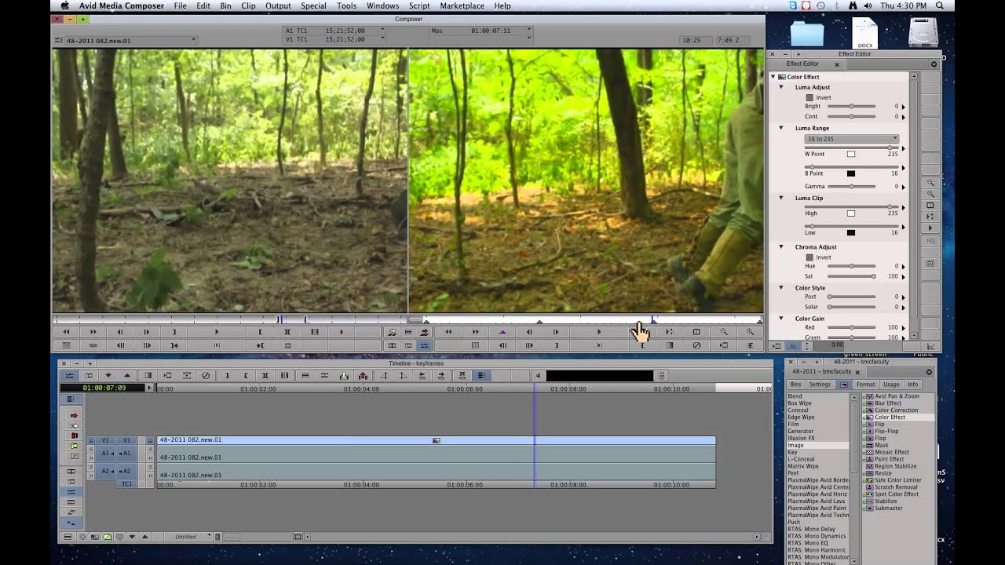Select Mosaic Effect in effect list
Image resolution: width=1005 pixels, height=565 pixels.
892,452
